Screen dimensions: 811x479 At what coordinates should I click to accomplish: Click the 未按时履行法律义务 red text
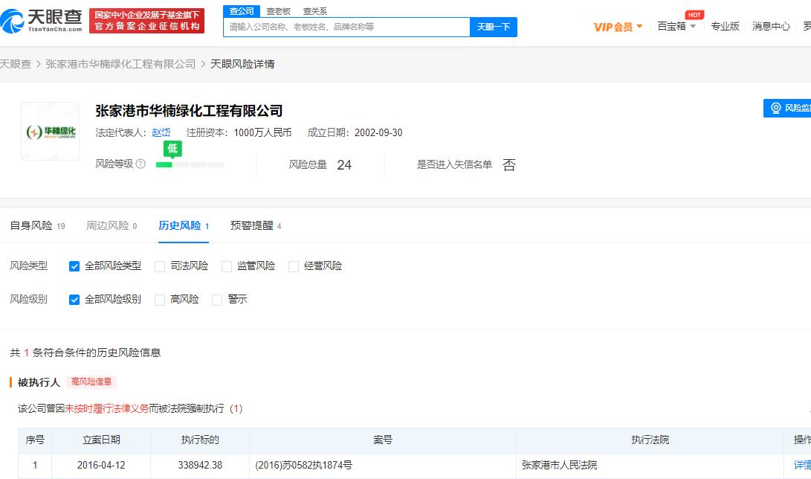click(107, 408)
